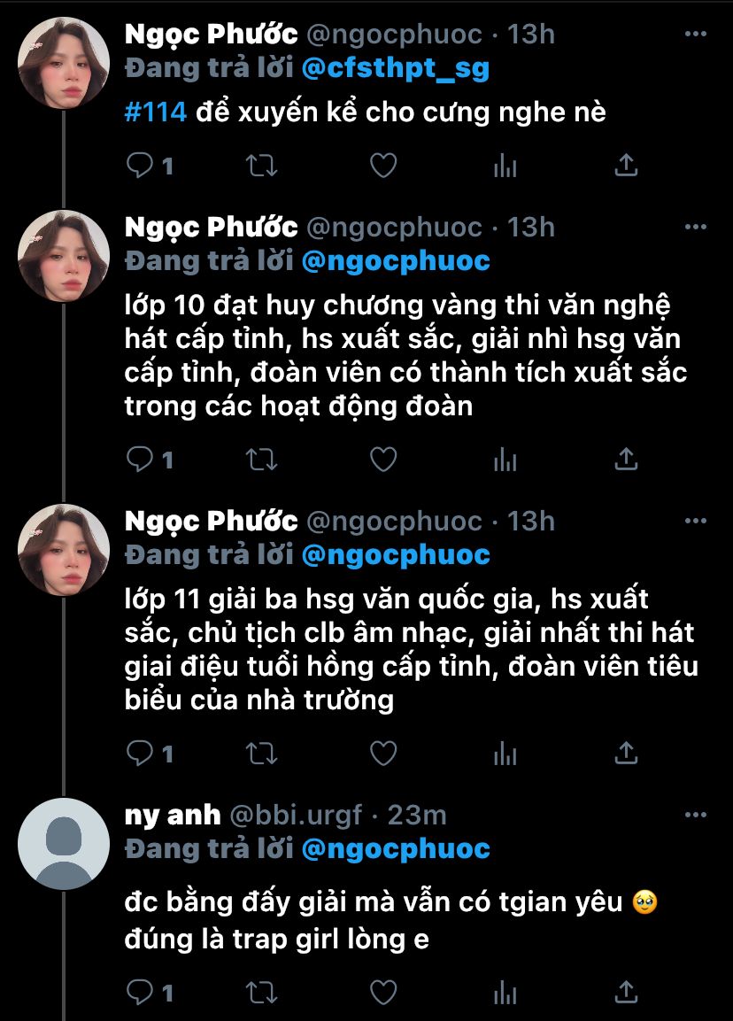Open more options on ny anh's tweet

(697, 814)
